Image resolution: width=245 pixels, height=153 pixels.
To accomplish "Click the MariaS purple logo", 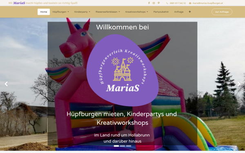I will tap(122, 70).
